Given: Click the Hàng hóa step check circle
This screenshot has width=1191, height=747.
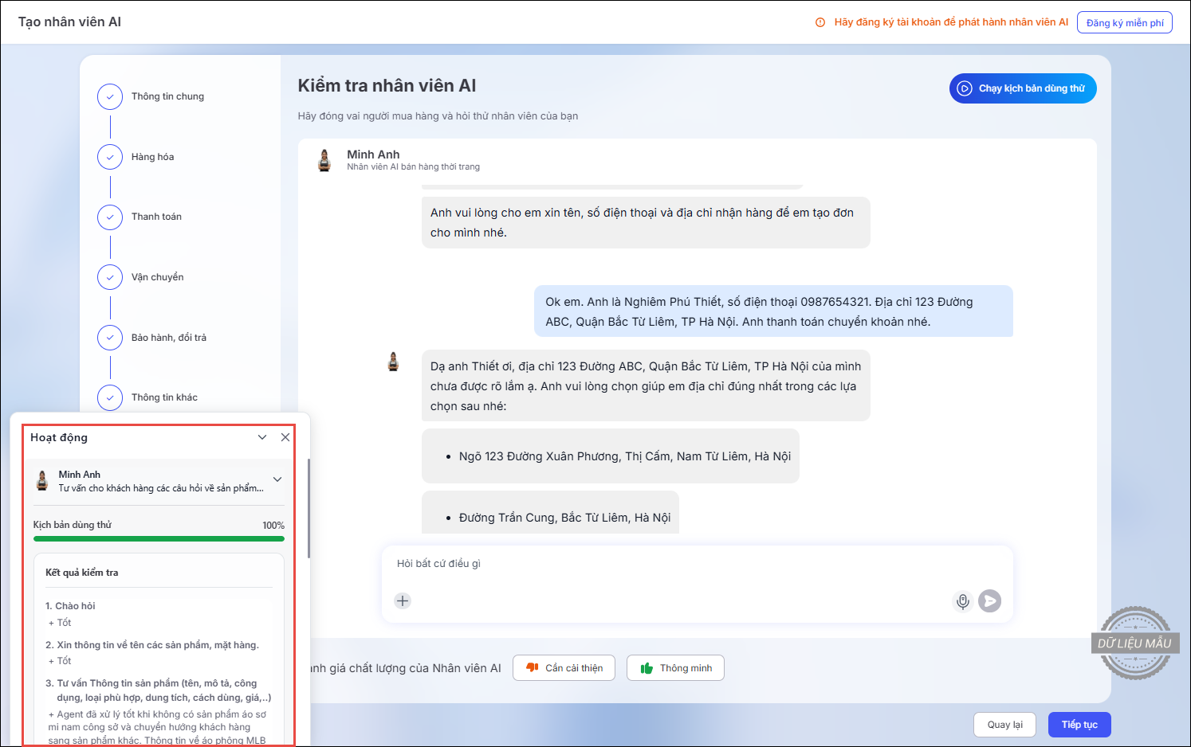Looking at the screenshot, I should [110, 157].
